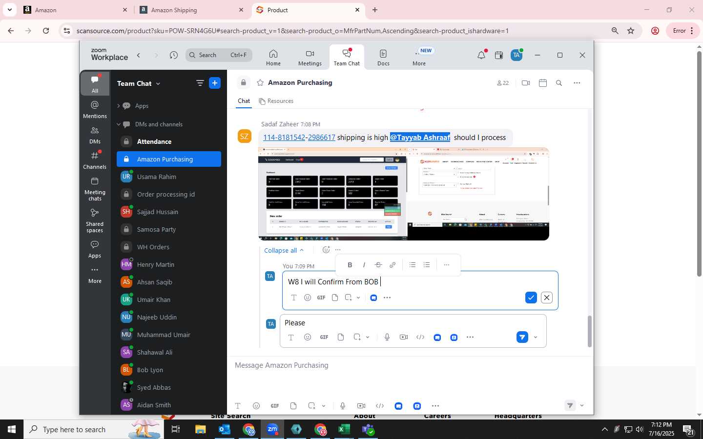
Task: Click the chat vertical scrollbar thumb
Action: click(x=589, y=331)
